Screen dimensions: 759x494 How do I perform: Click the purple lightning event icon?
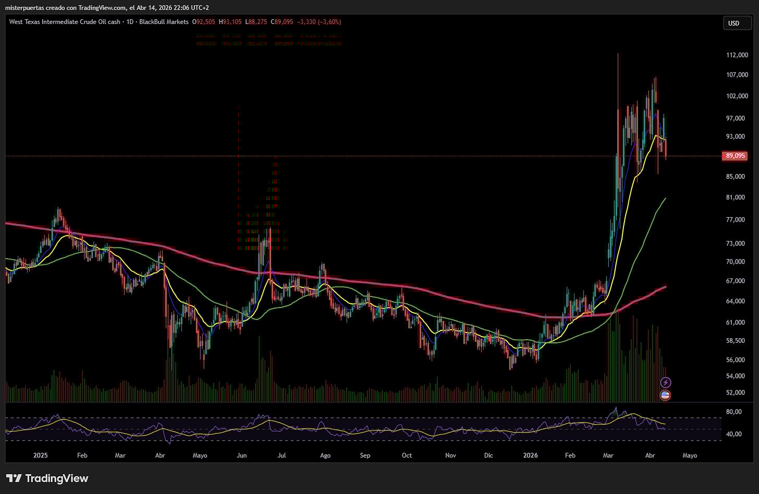point(666,383)
